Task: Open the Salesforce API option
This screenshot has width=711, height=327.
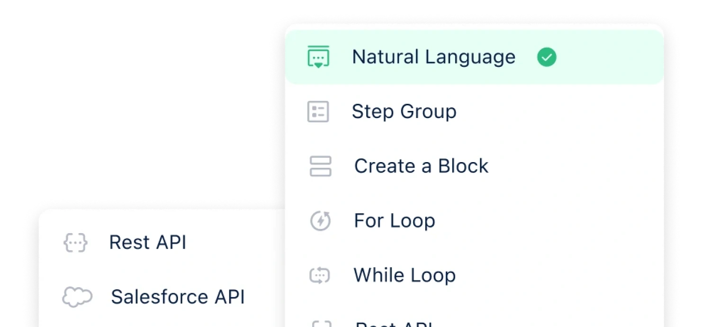Action: click(178, 297)
